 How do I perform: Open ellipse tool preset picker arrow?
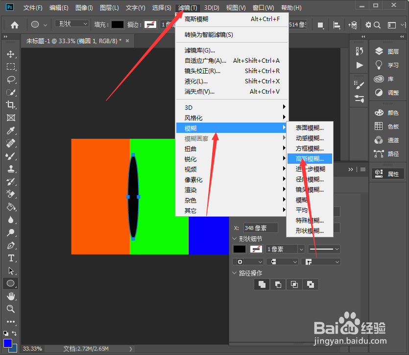45,25
